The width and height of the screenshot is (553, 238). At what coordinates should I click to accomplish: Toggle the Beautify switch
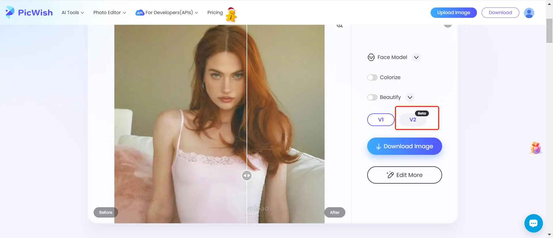point(372,97)
